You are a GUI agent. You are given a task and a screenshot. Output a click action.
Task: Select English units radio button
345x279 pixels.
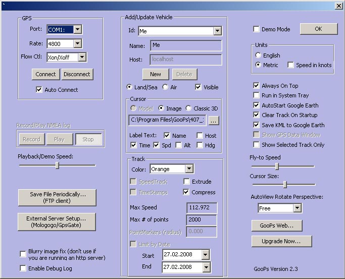pos(258,55)
